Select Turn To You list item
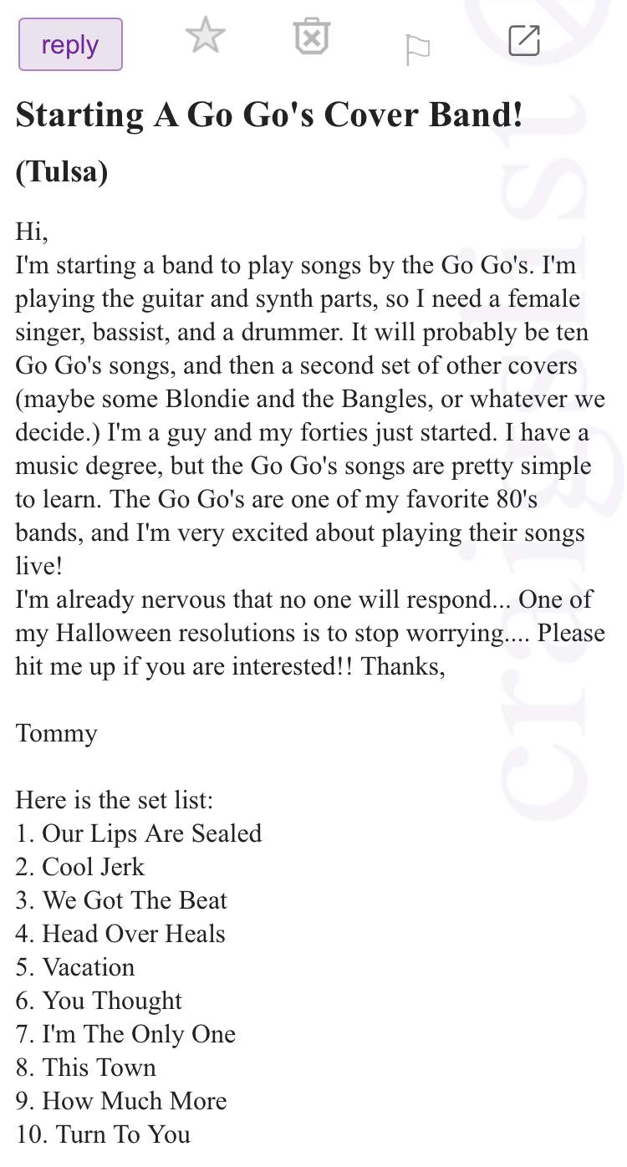 click(x=103, y=1134)
